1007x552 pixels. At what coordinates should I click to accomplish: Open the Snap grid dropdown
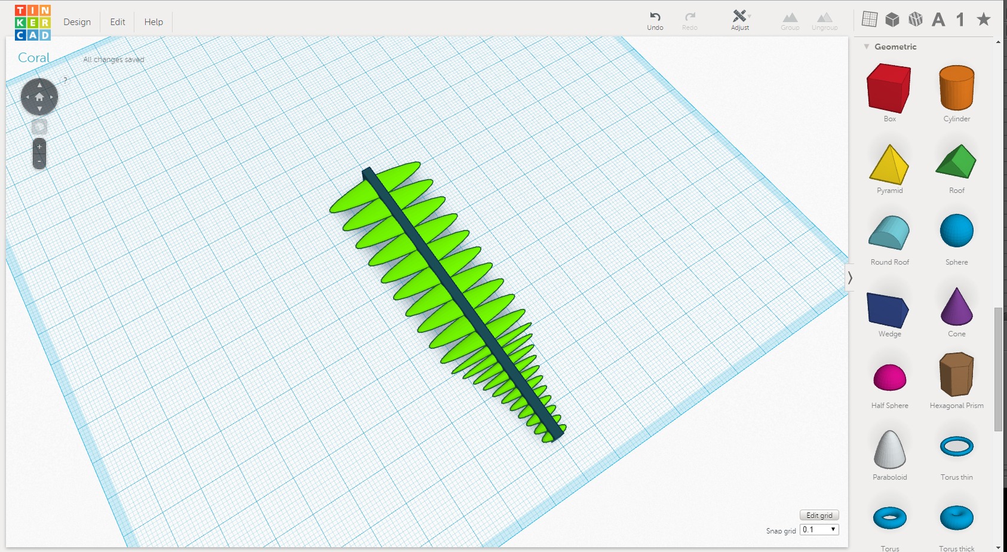pyautogui.click(x=819, y=530)
